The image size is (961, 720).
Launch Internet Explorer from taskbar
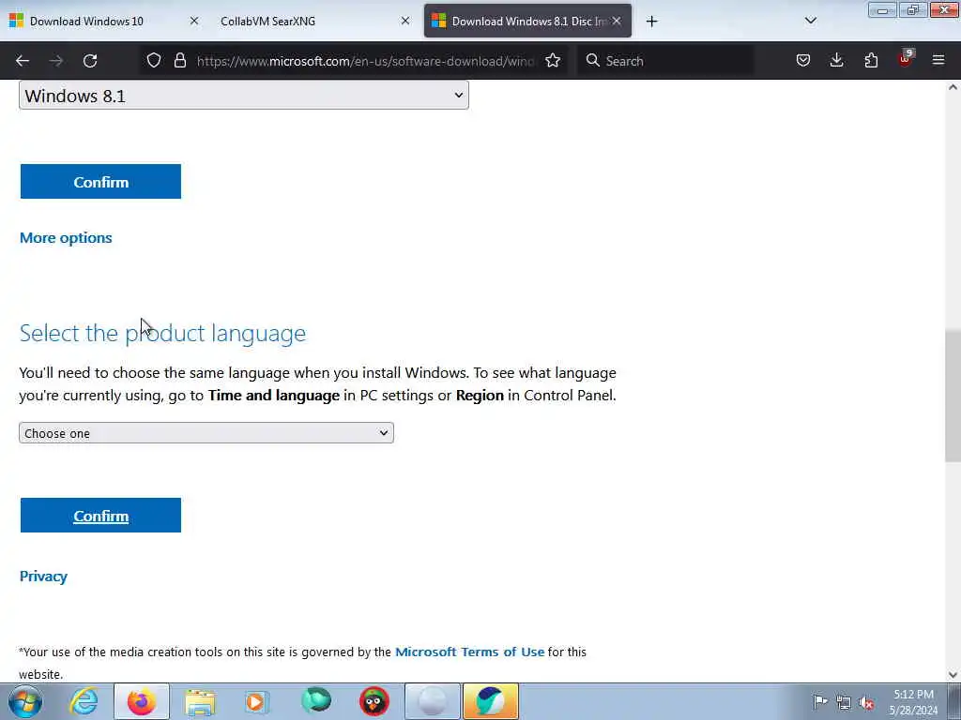coord(84,701)
